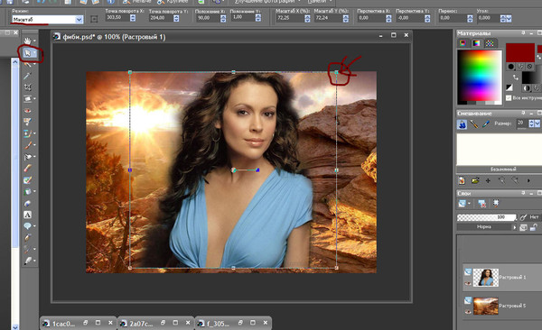
Task: Select the Pick arrow tool
Action: pos(27,53)
